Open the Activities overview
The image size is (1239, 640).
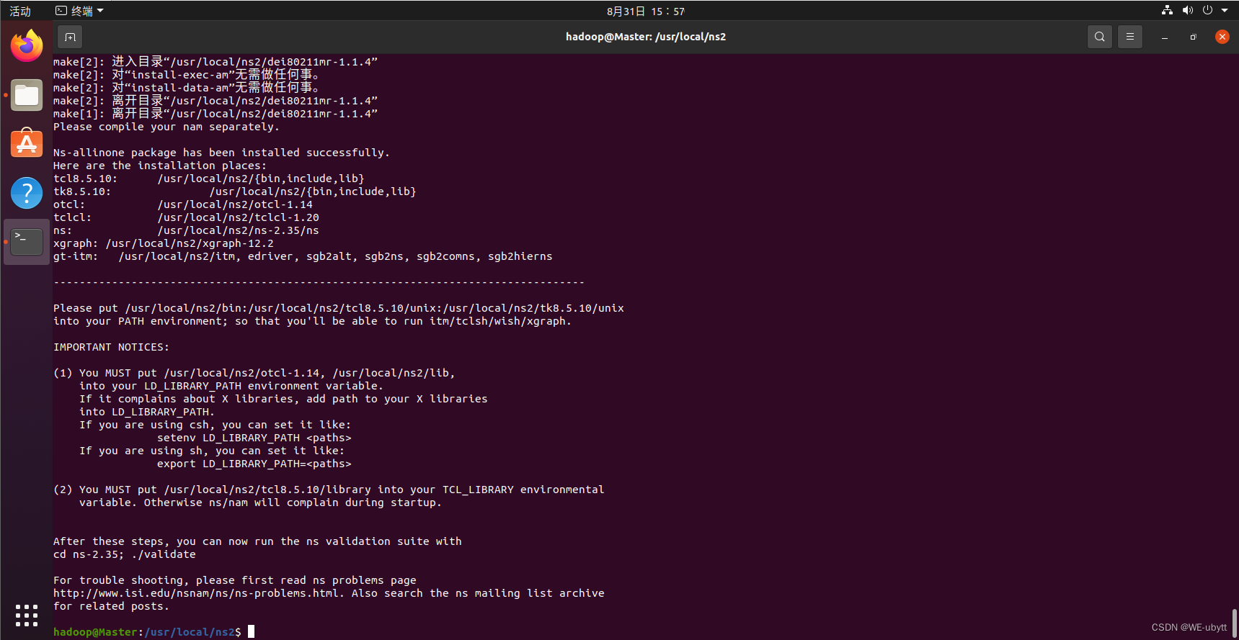[20, 11]
